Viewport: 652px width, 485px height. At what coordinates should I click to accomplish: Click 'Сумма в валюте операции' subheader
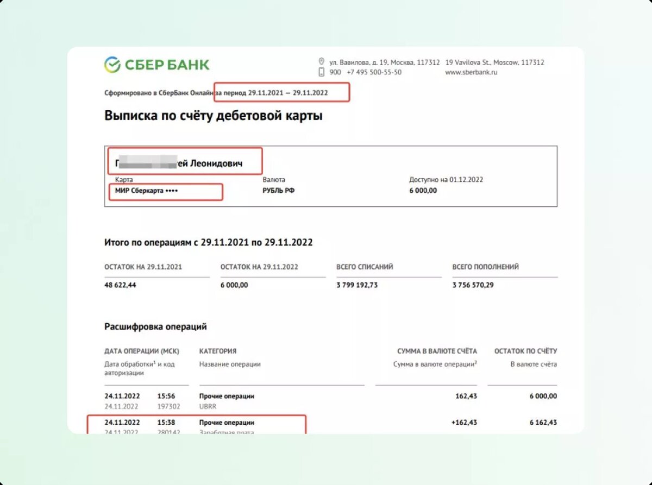click(435, 364)
